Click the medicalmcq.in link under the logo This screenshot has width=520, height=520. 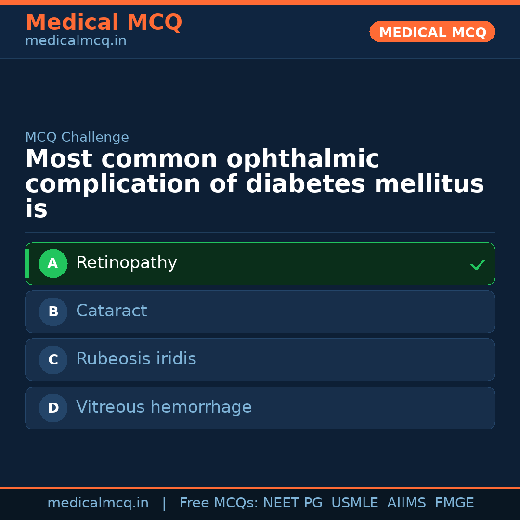[75, 40]
